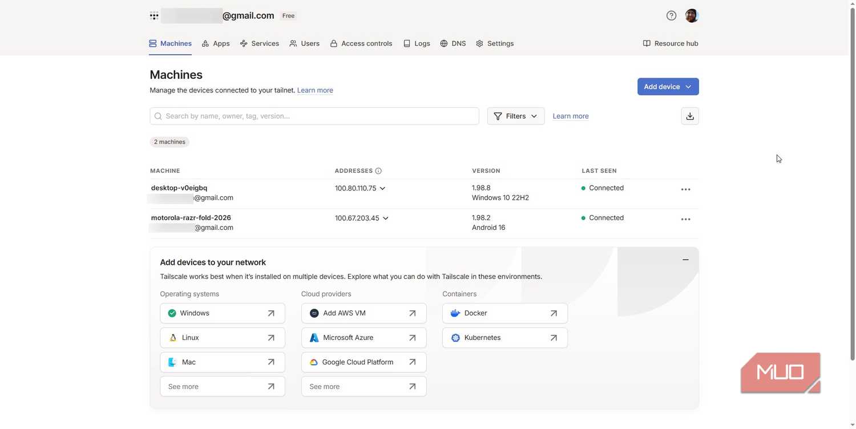Open the more options menu for desktop-v0eigbq

click(686, 189)
